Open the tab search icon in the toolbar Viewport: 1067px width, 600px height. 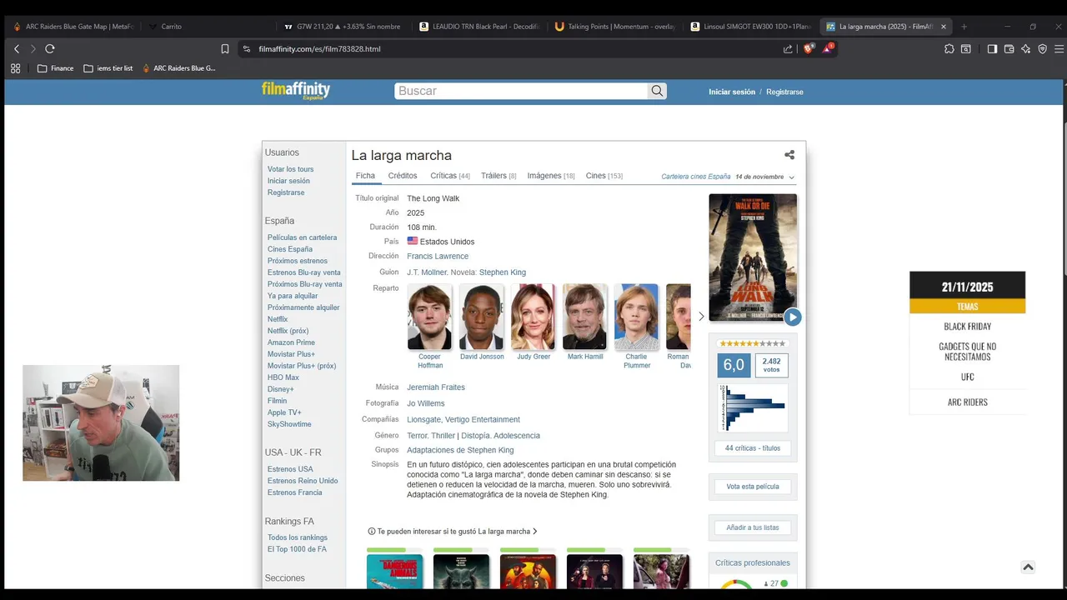pos(966,49)
